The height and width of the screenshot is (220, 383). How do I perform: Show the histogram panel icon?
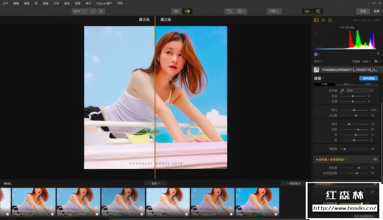(x=316, y=20)
